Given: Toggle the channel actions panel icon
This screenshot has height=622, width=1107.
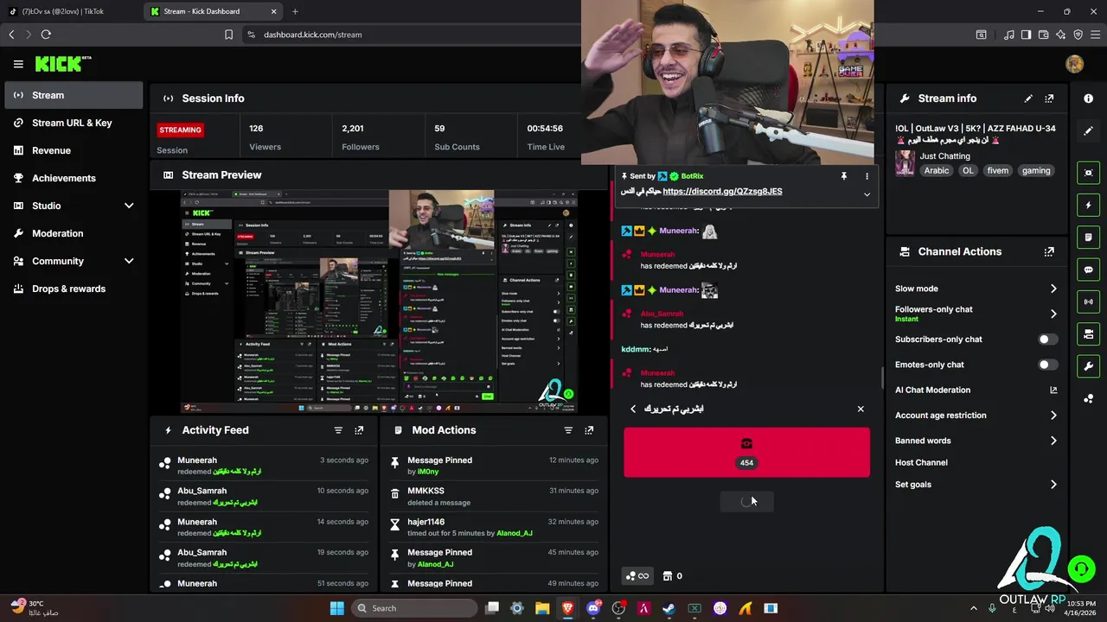Looking at the screenshot, I should click(1089, 334).
